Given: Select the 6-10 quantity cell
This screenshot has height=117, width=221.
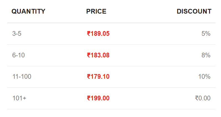Looking at the screenshot, I should 19,55.
